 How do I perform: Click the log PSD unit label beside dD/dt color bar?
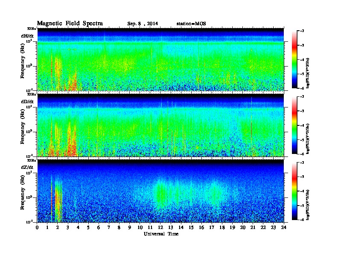[308, 139]
